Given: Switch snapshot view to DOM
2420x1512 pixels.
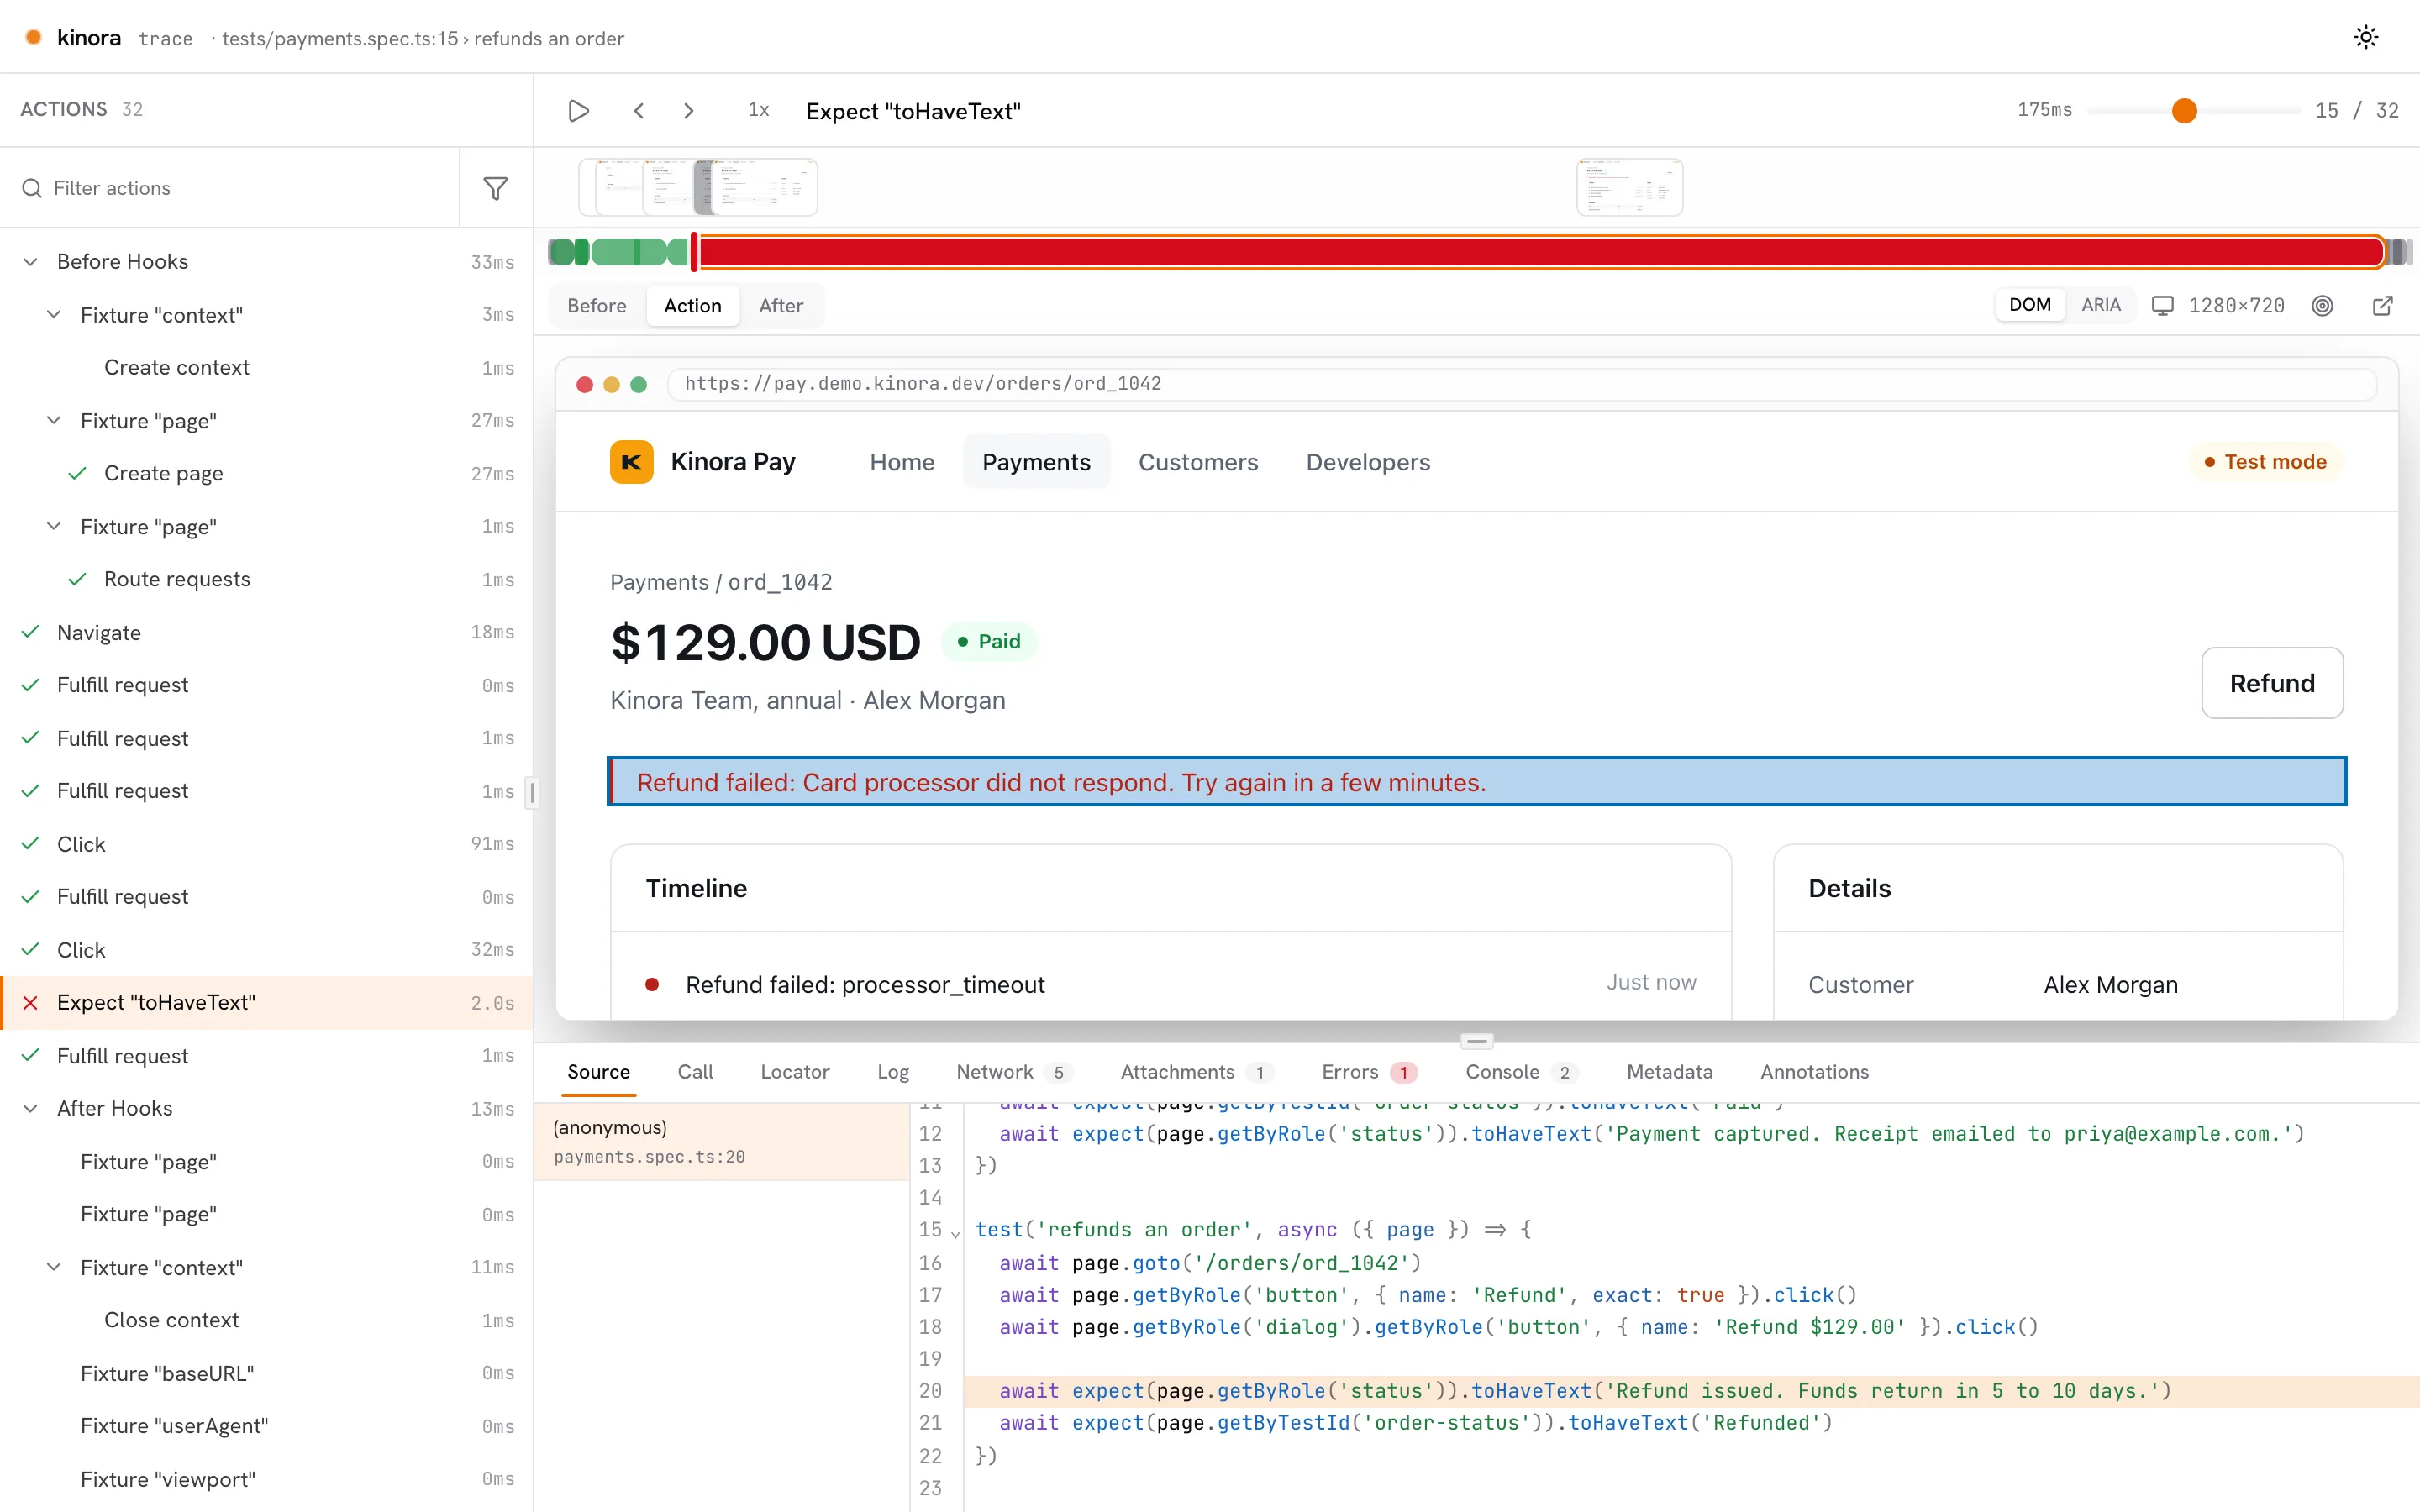Looking at the screenshot, I should (x=2030, y=305).
